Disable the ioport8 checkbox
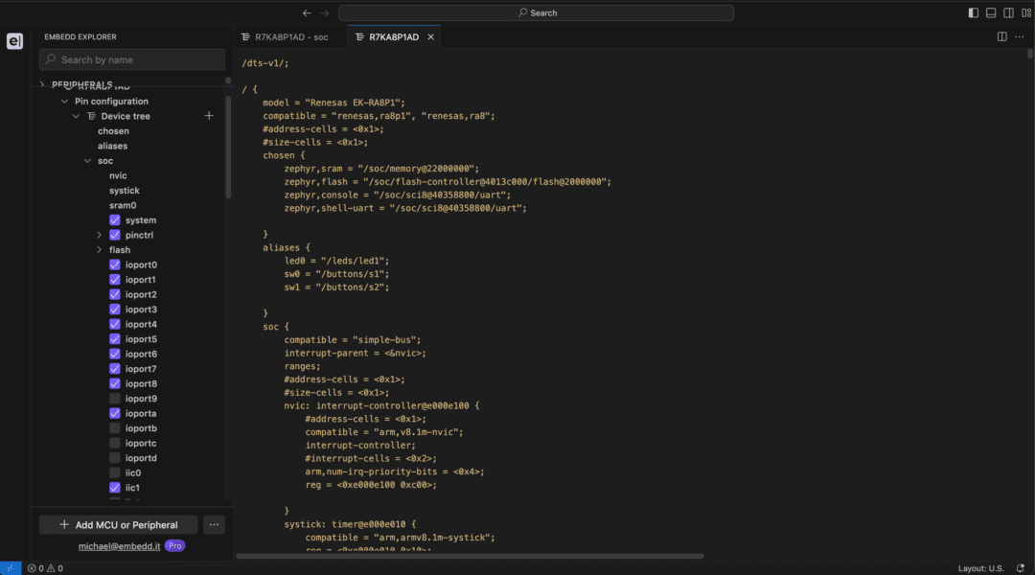Image resolution: width=1035 pixels, height=575 pixels. (x=117, y=382)
